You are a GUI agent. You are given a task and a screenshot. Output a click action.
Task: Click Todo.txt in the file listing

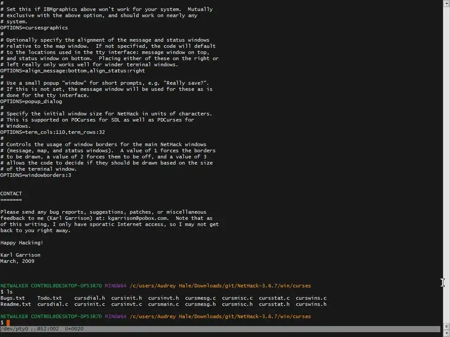tap(49, 298)
